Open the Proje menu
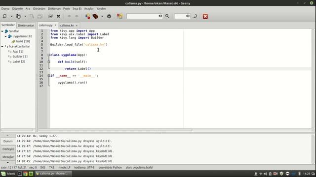Image resolution: width=316 pixels, height=177 pixels. coord(67,9)
